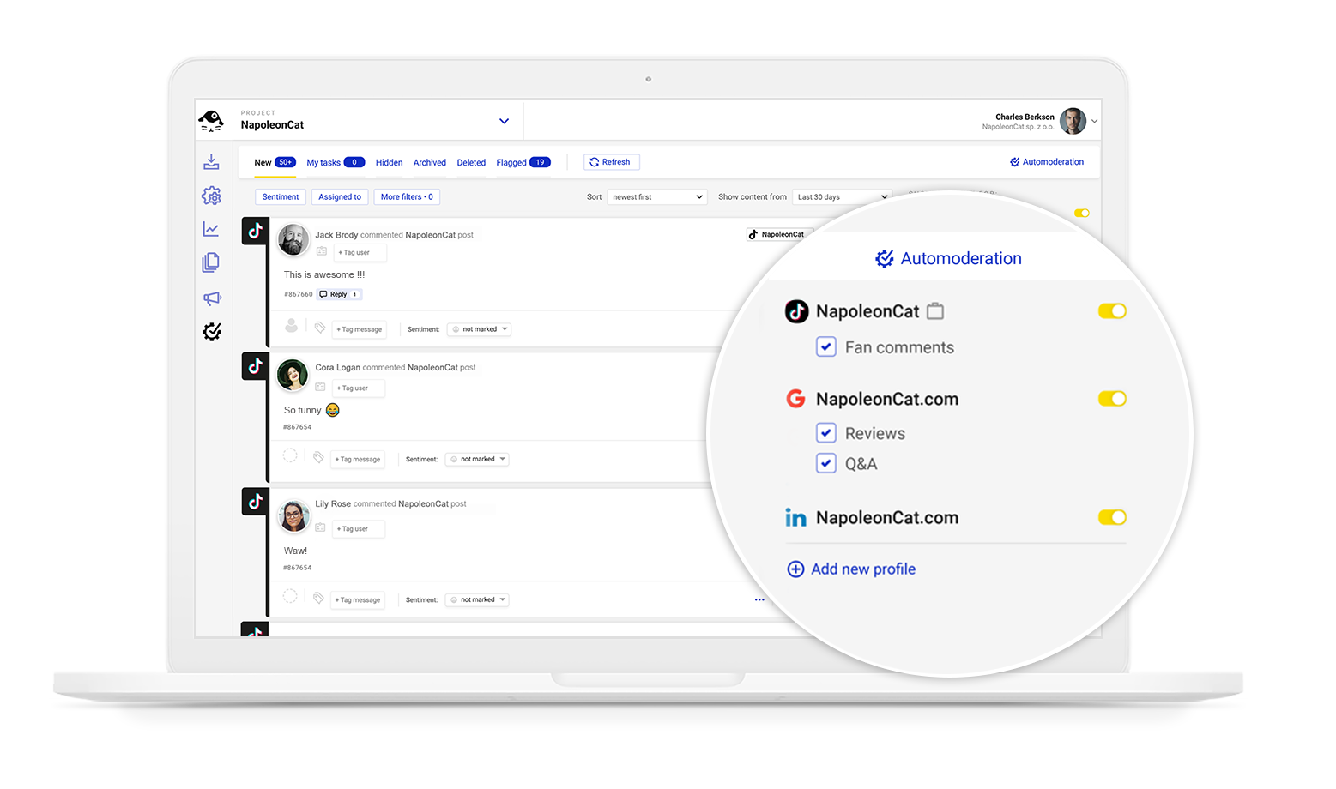The width and height of the screenshot is (1336, 789).
Task: Click the Automoderation link in toolbar
Action: (x=1047, y=161)
